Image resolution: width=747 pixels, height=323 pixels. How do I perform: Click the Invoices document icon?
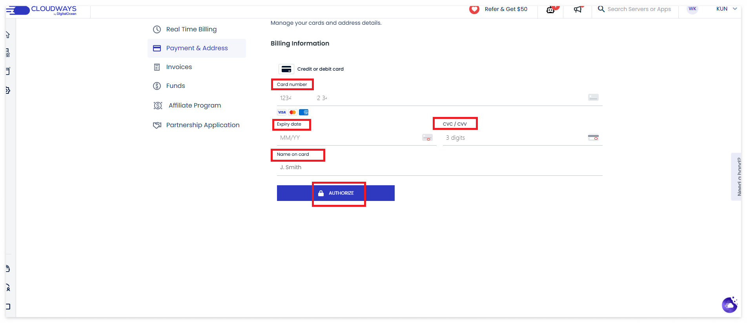[157, 67]
